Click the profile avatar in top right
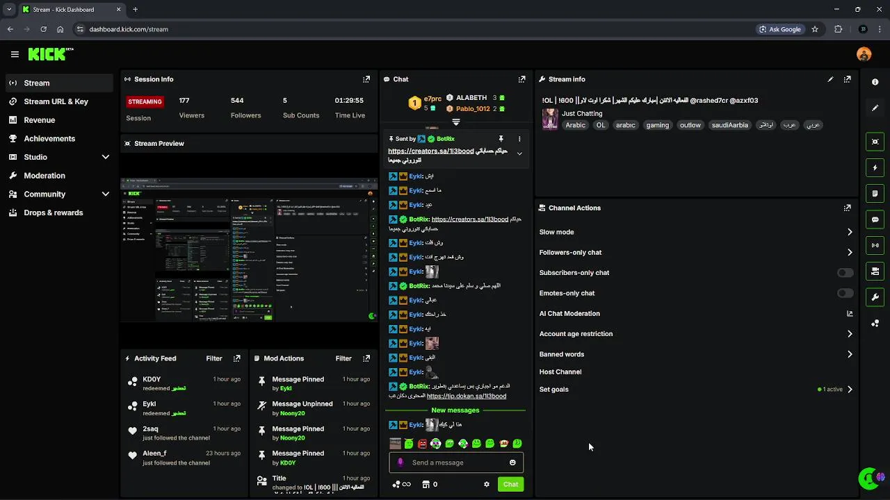 pos(864,54)
